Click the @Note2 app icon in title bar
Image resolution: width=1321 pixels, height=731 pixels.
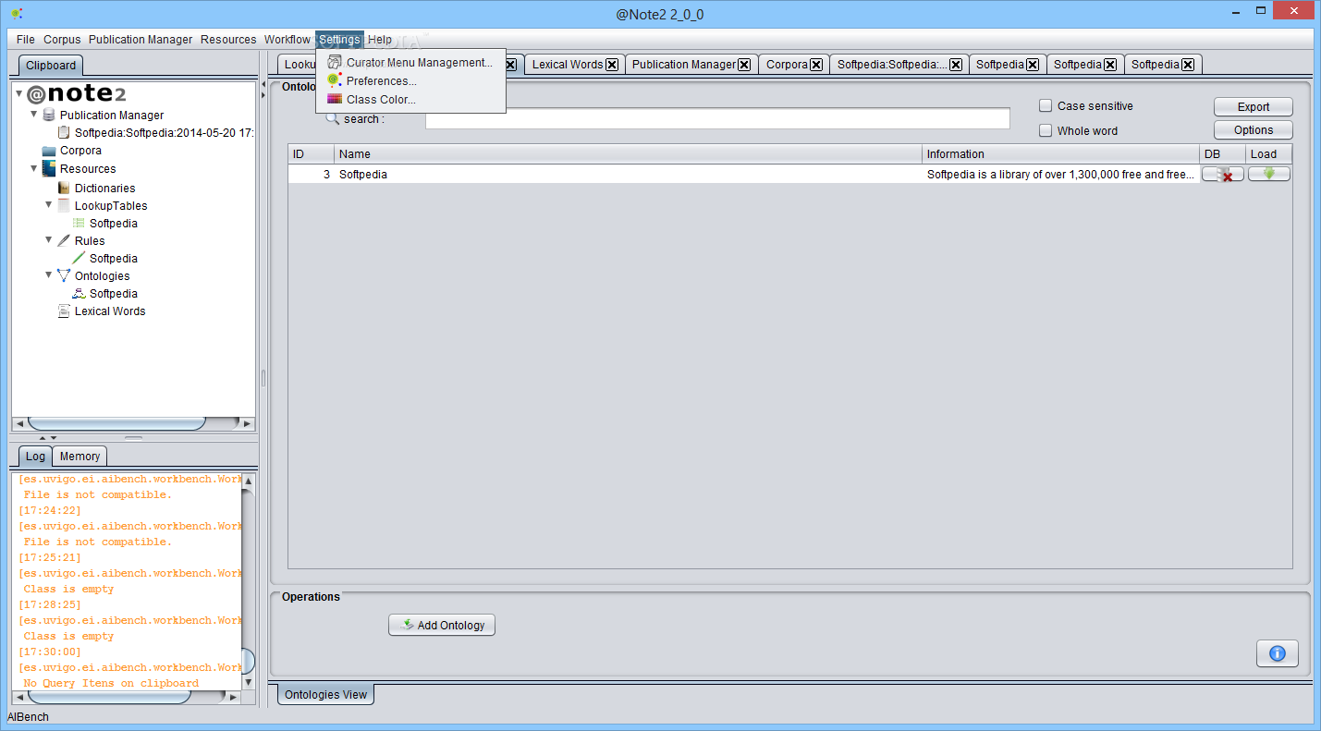(16, 13)
